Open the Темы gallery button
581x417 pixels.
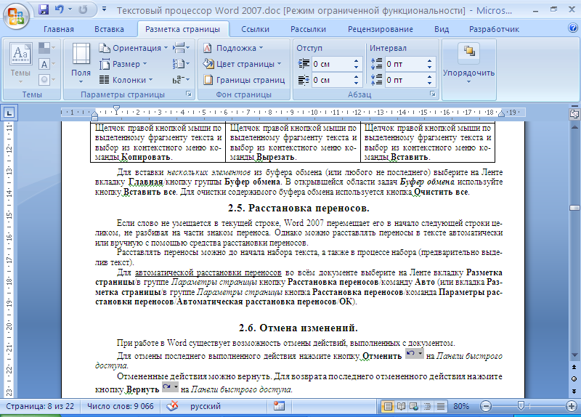click(20, 63)
